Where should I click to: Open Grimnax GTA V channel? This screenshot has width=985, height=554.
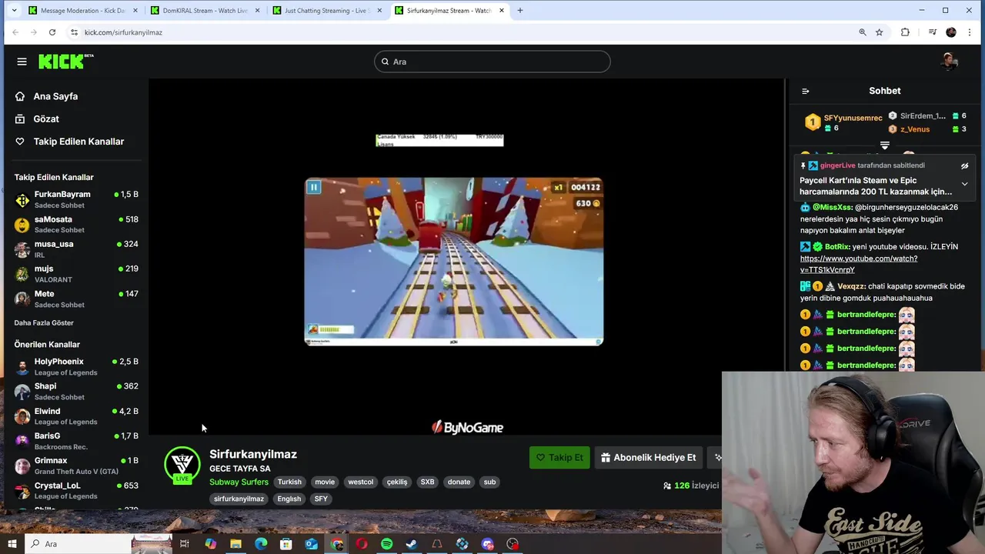click(x=75, y=466)
